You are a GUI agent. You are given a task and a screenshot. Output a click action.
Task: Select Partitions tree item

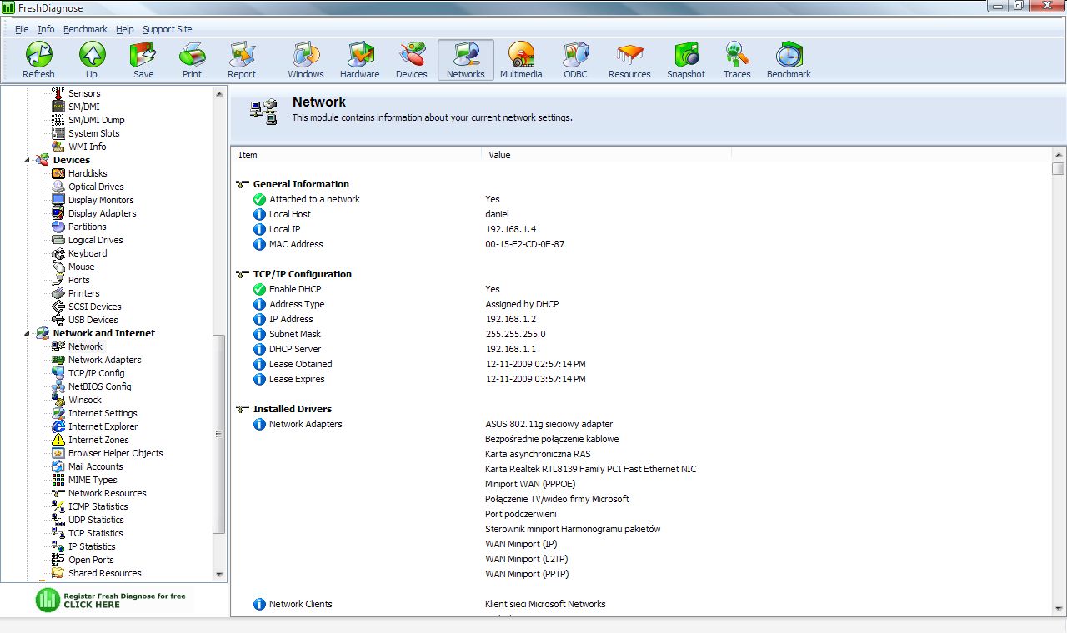(x=88, y=227)
